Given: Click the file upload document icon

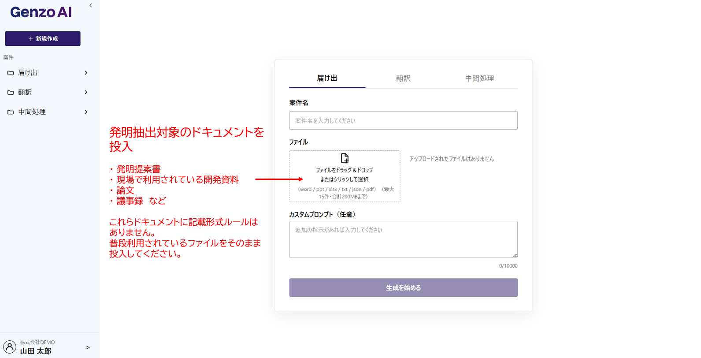Looking at the screenshot, I should [x=345, y=158].
